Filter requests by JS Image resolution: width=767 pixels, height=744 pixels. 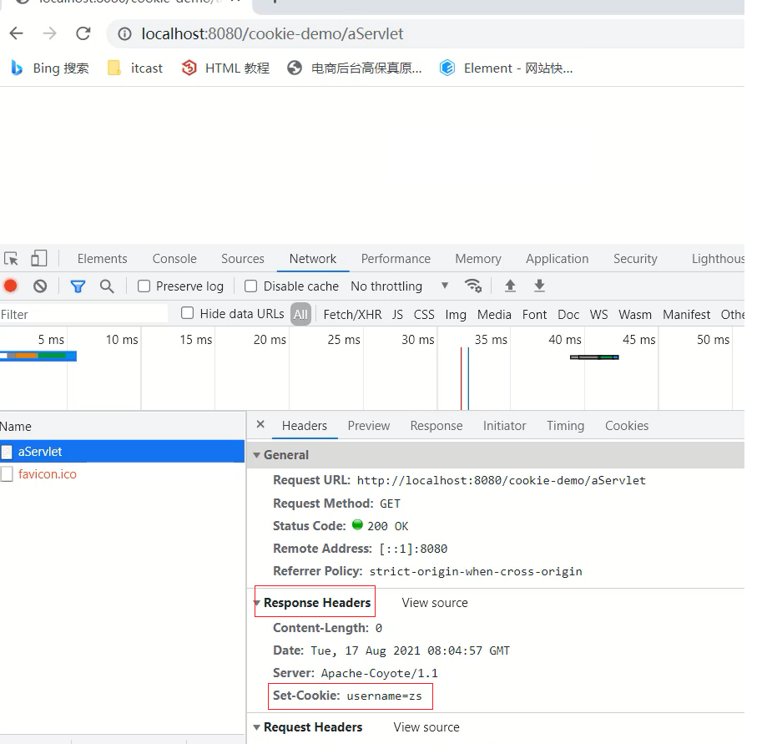[x=397, y=314]
